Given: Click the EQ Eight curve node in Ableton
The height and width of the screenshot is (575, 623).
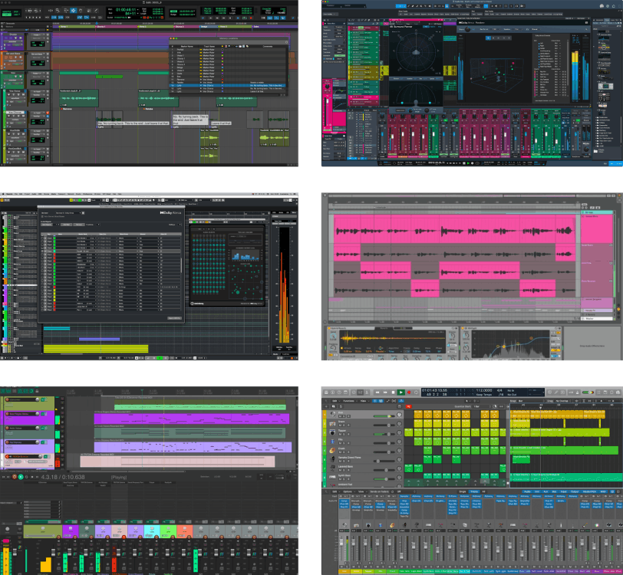Looking at the screenshot, I should [x=504, y=347].
